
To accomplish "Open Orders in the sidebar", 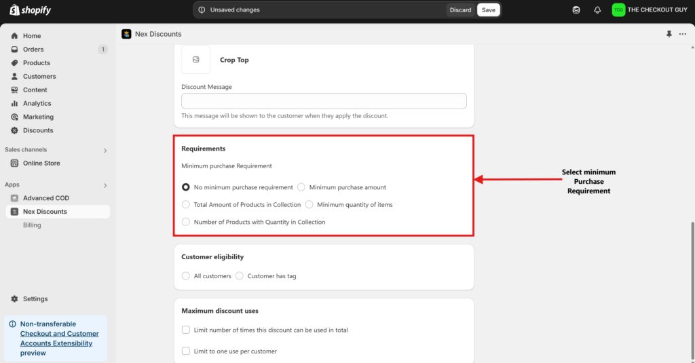I will click(33, 50).
